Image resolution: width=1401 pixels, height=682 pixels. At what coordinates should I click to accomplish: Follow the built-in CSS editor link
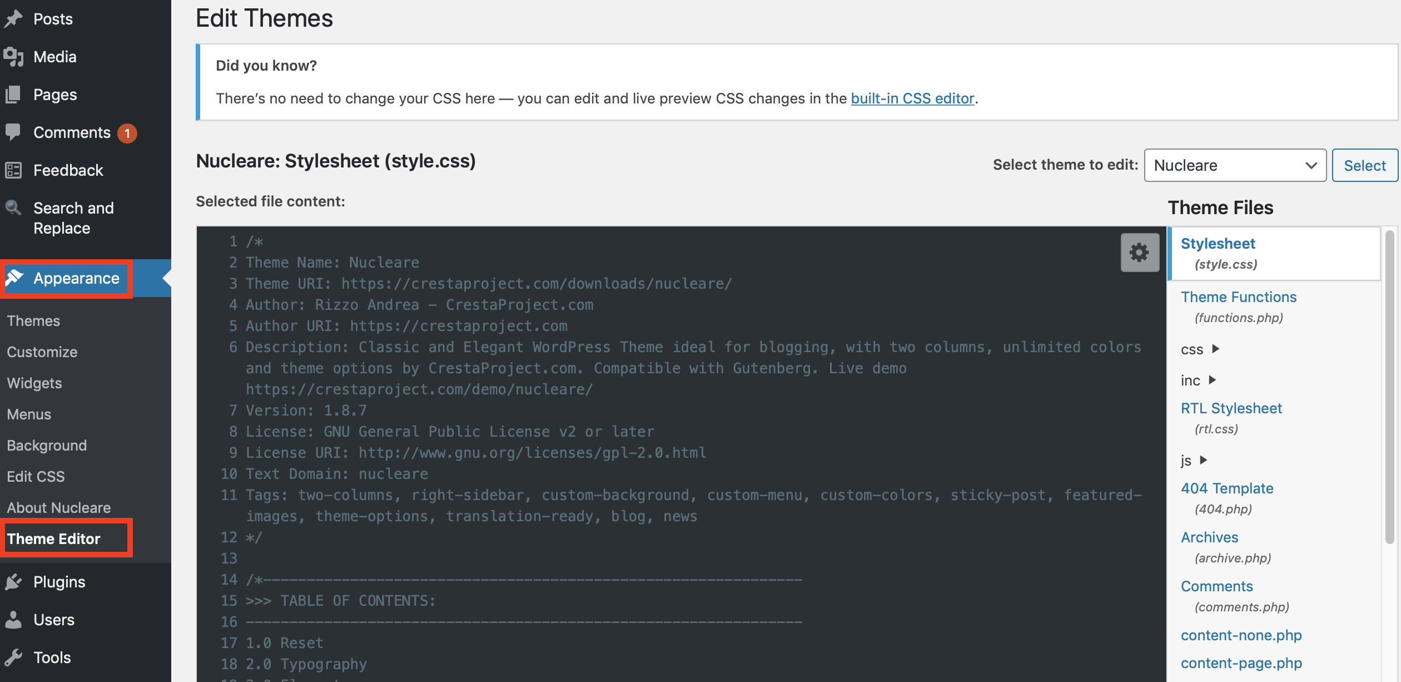[x=912, y=98]
